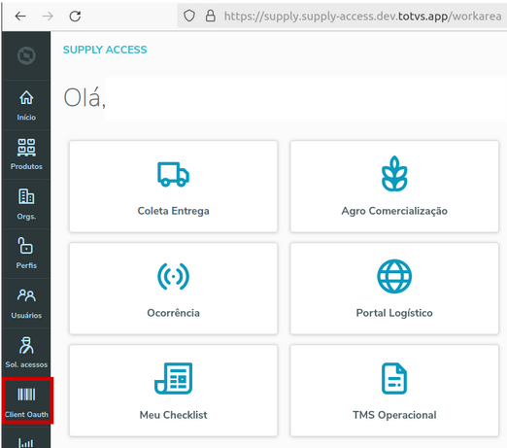Click the lock site-info icon
Image resolution: width=507 pixels, height=448 pixels.
point(211,16)
